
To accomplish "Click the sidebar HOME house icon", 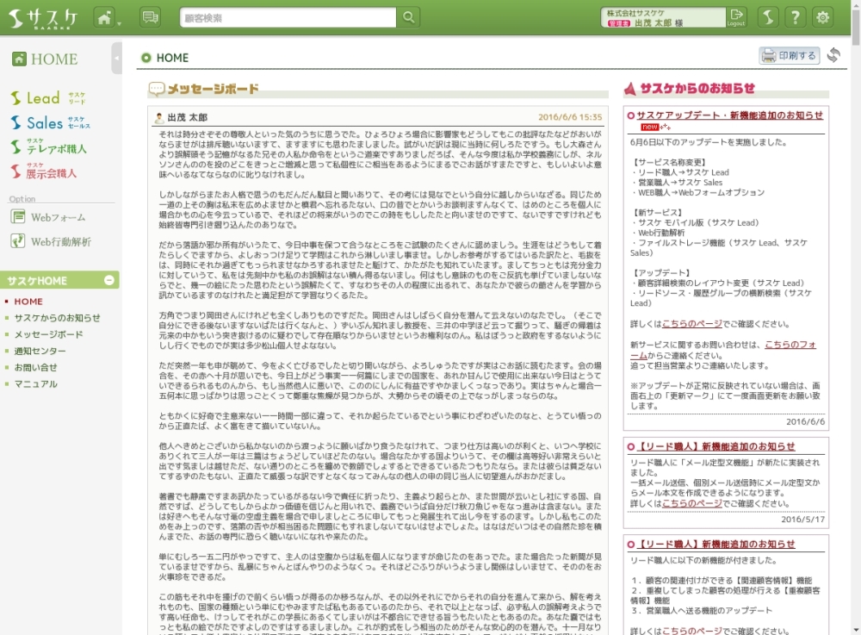I will [19, 59].
